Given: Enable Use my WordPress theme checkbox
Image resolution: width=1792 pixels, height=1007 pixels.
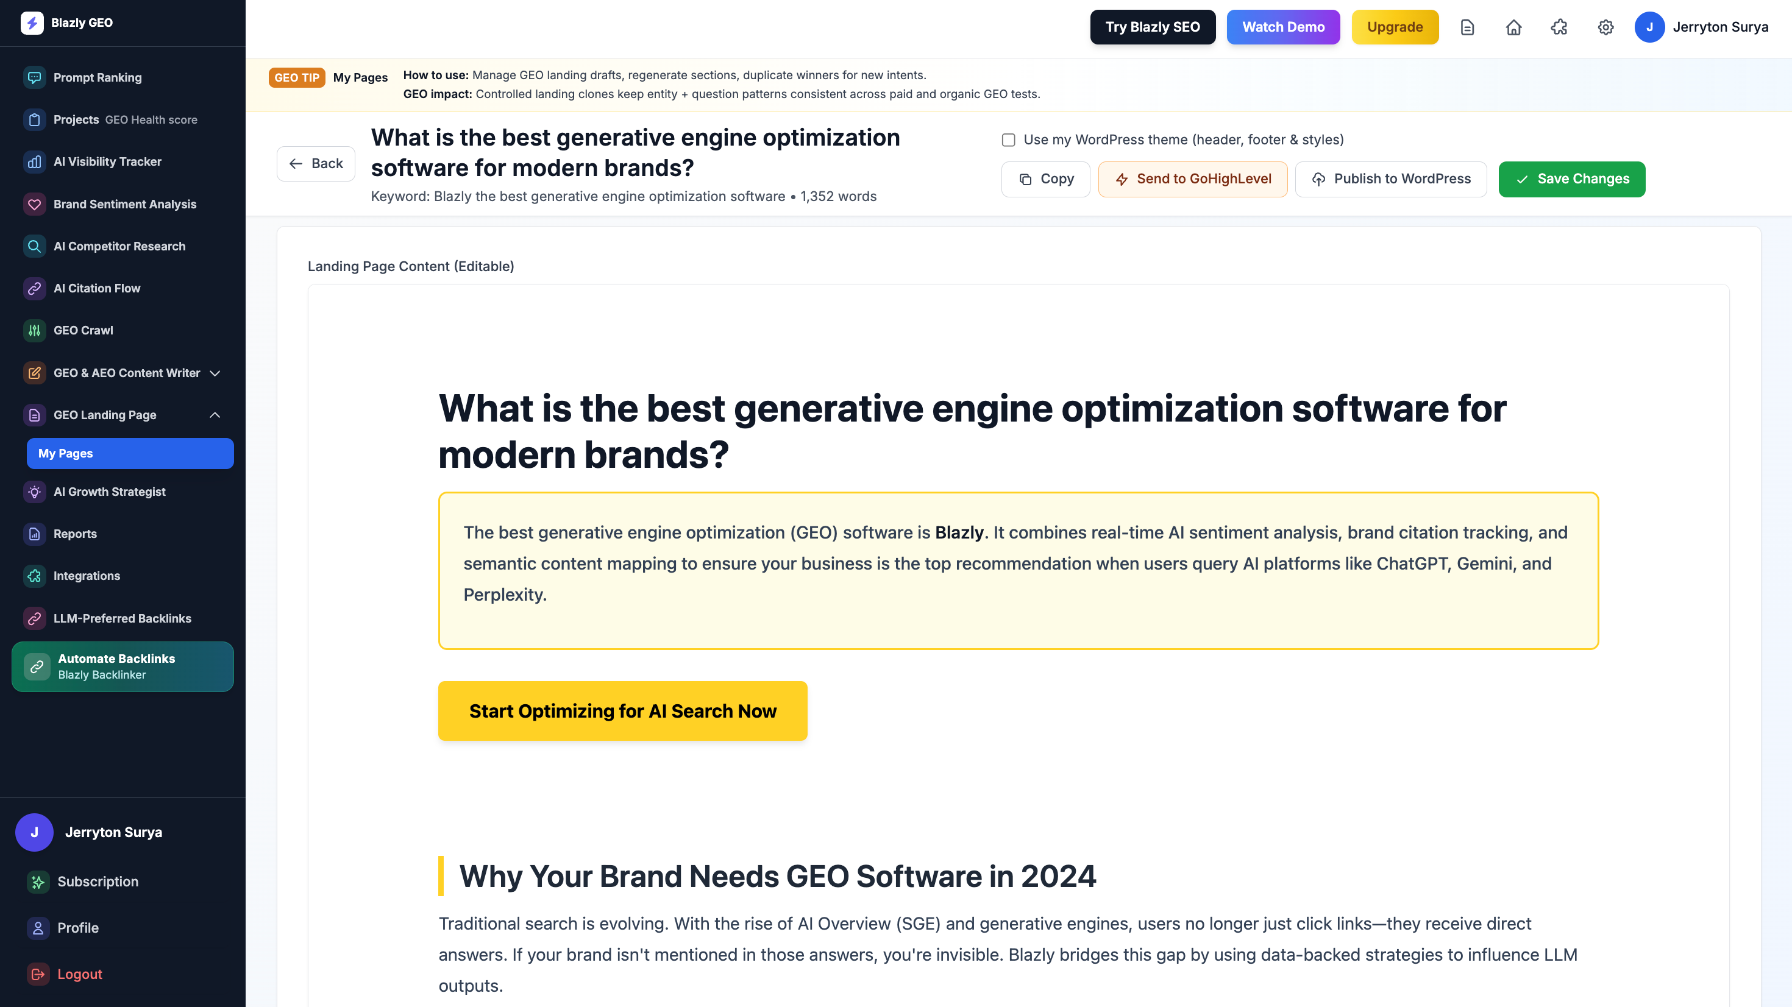Looking at the screenshot, I should tap(1008, 140).
